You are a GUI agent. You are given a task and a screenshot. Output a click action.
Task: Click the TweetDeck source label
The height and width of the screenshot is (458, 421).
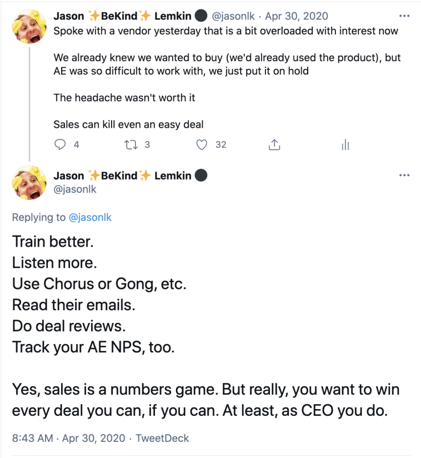tap(162, 438)
